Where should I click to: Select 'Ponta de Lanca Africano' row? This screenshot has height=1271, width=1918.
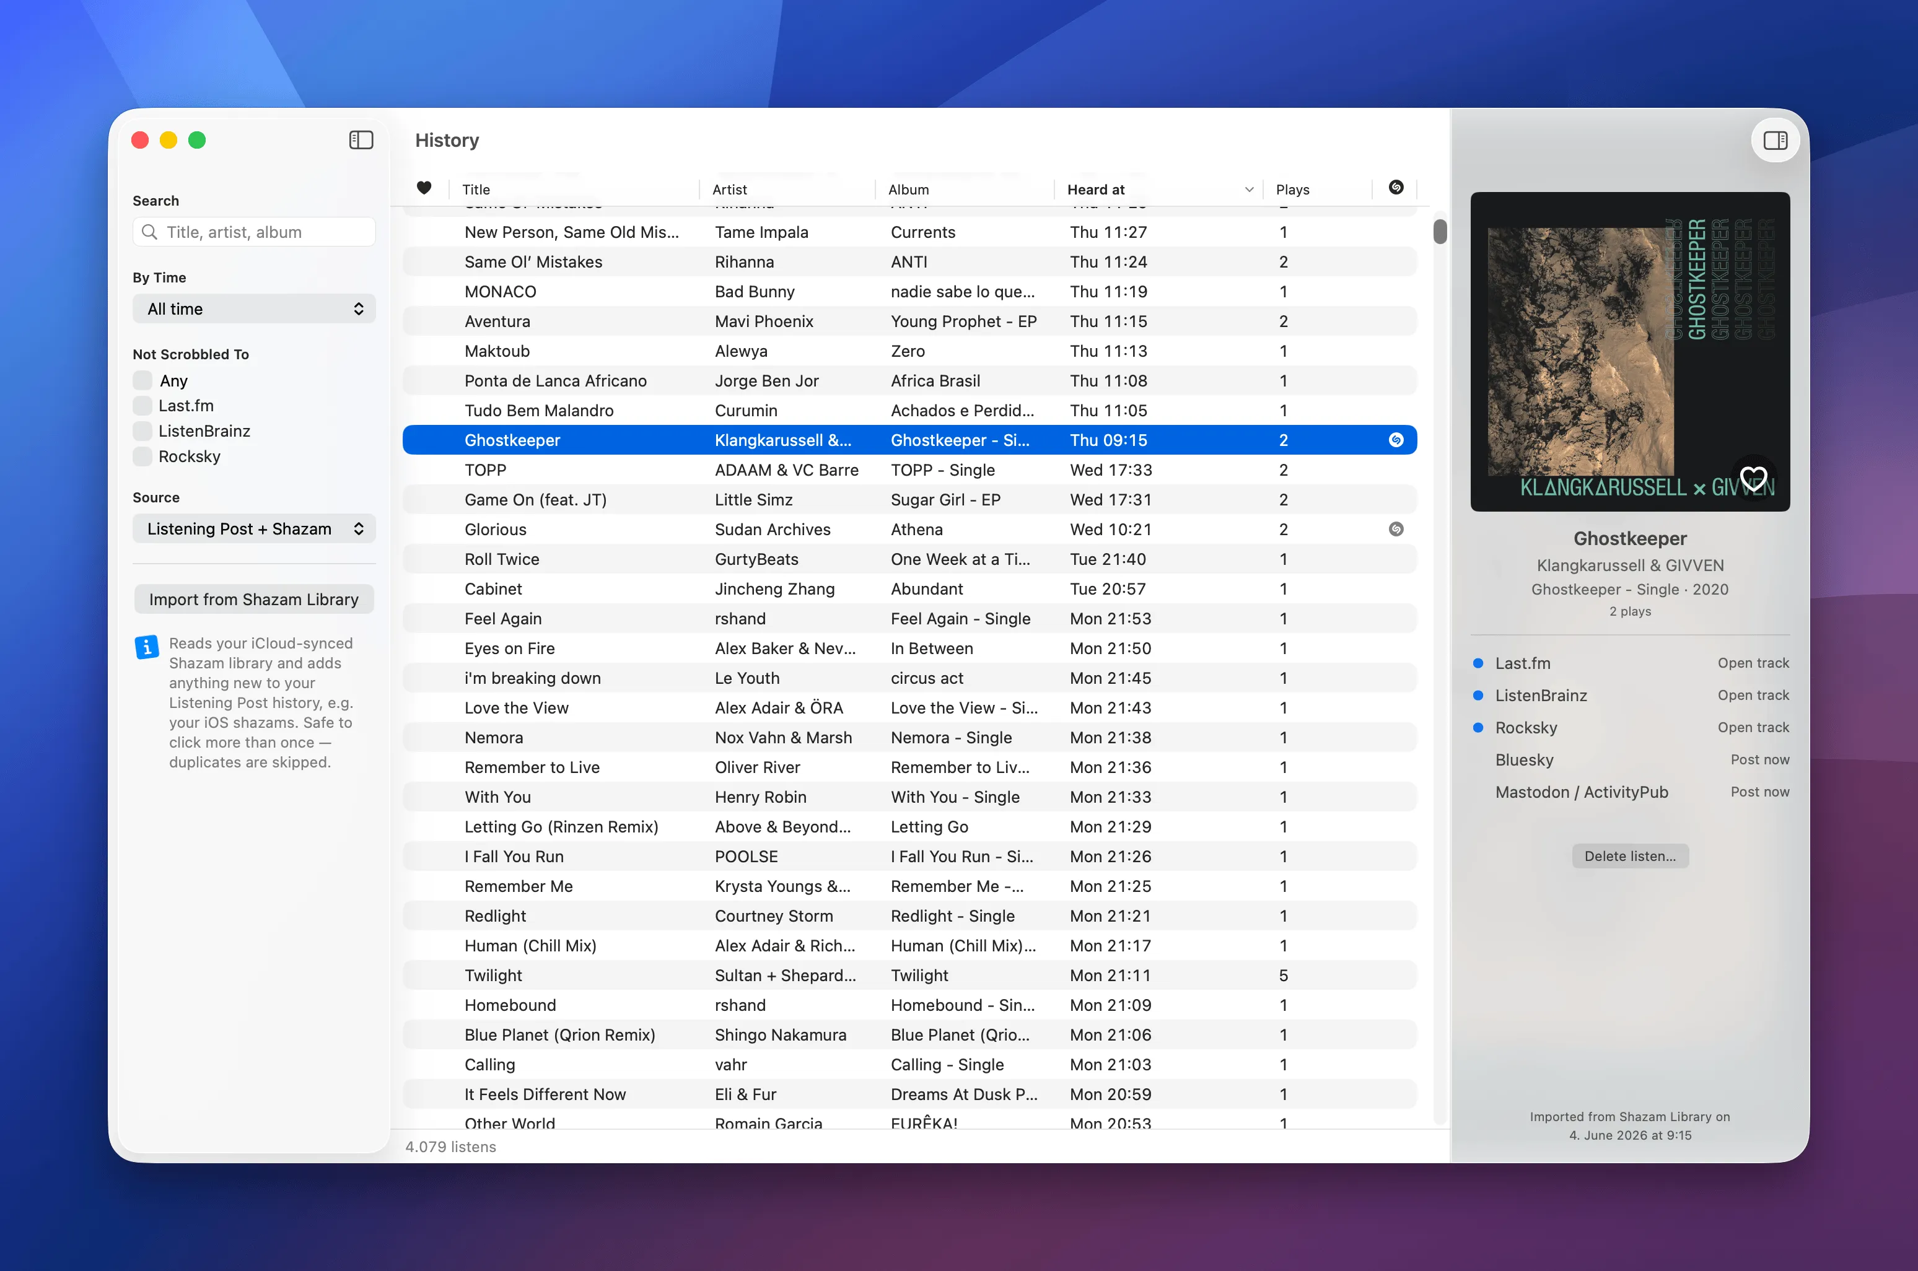[909, 381]
